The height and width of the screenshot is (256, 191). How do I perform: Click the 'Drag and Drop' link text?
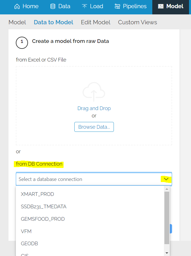(94, 108)
